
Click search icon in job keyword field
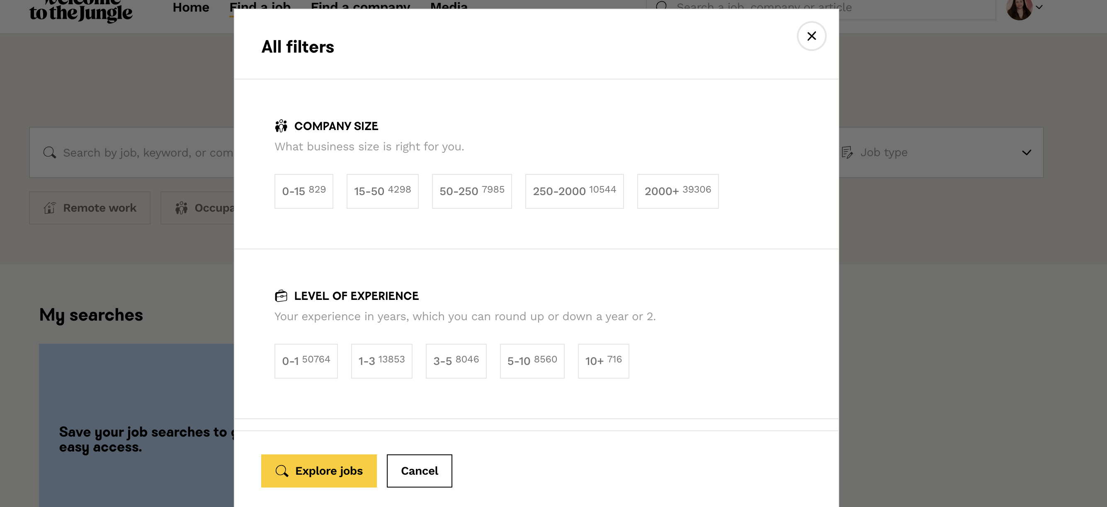pyautogui.click(x=49, y=152)
